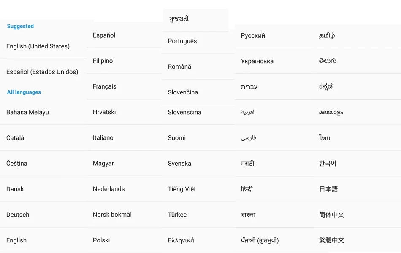
Task: Select Ελληνικά language option
Action: tap(181, 240)
